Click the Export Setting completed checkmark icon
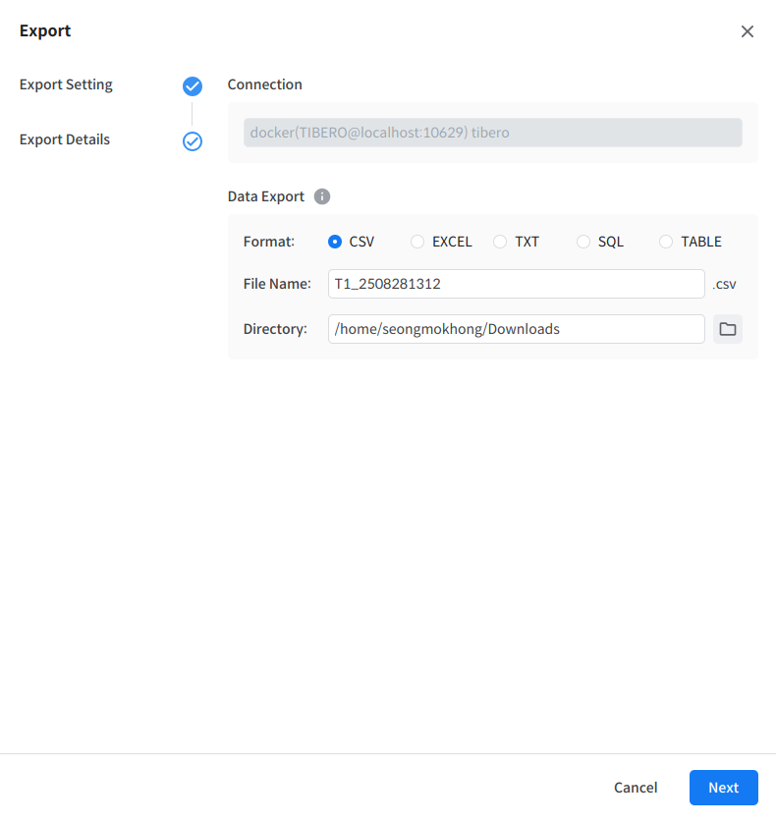Viewport: 776px width, 823px height. [x=193, y=86]
